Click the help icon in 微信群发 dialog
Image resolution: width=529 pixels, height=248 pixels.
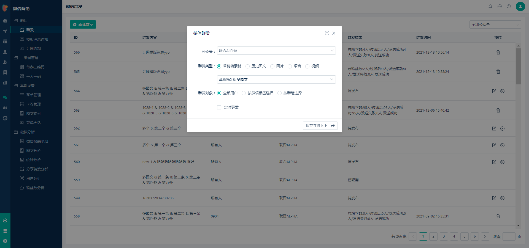point(327,33)
